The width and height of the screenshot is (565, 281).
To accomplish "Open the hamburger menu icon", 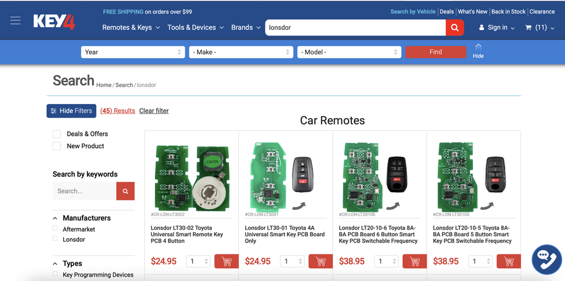I will 15,20.
